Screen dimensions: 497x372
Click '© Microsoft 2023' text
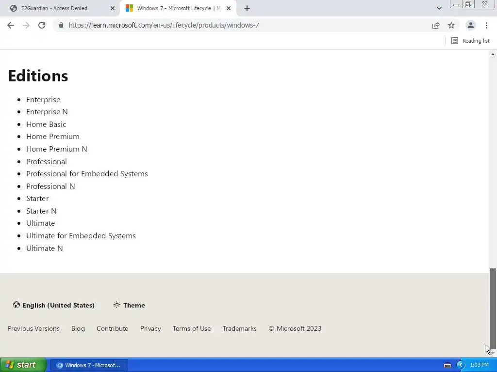[x=295, y=328]
